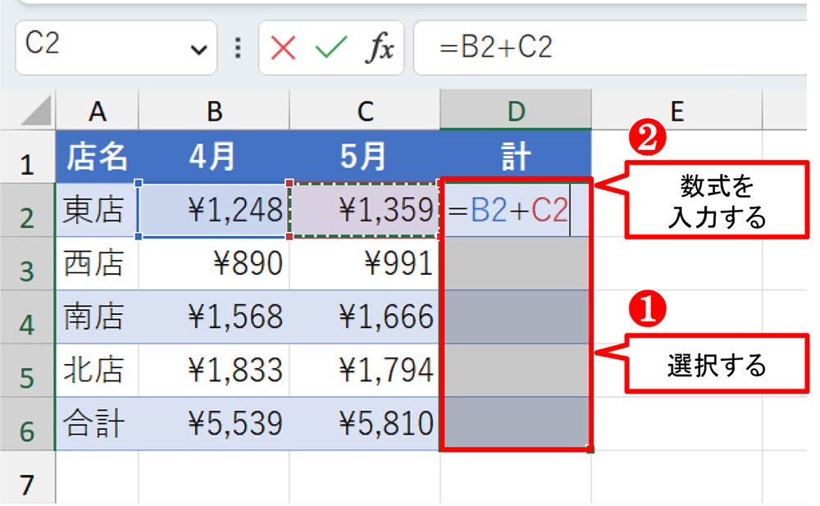Viewport: 820px width, 506px height.
Task: Click the 5月 header cell
Action: tap(365, 157)
